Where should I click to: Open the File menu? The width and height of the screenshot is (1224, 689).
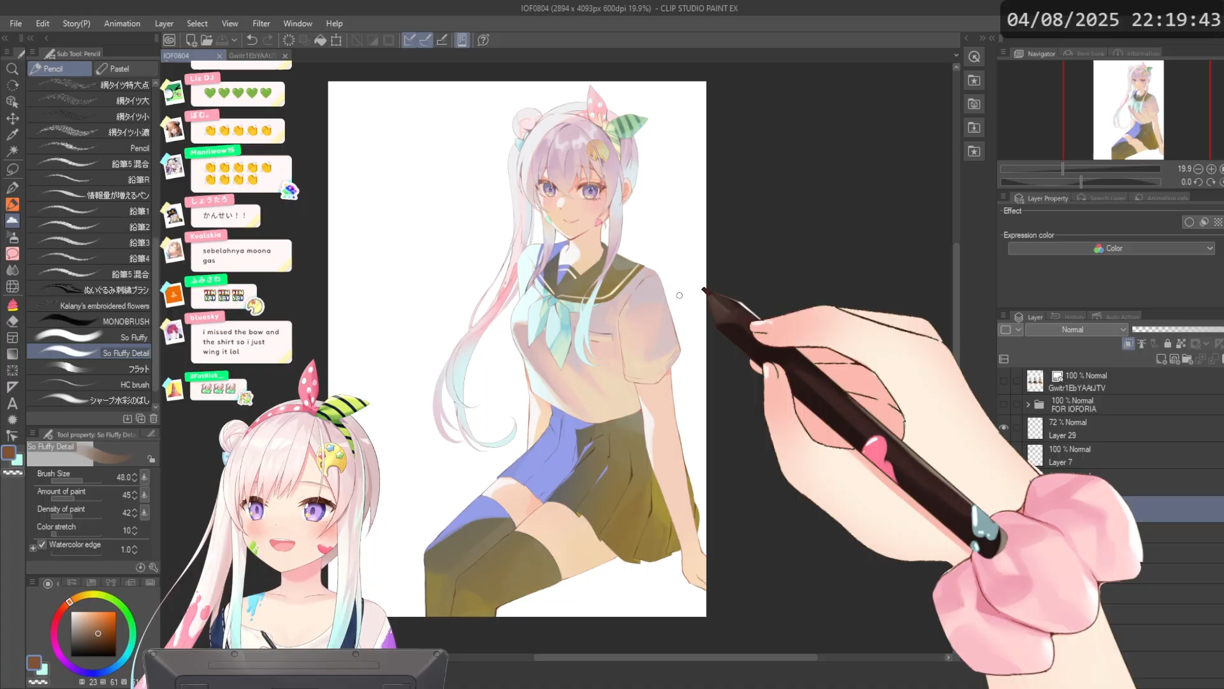point(16,24)
